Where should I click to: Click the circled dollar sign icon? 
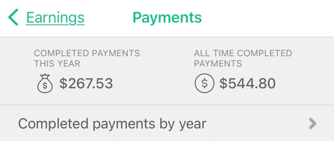(x=204, y=84)
